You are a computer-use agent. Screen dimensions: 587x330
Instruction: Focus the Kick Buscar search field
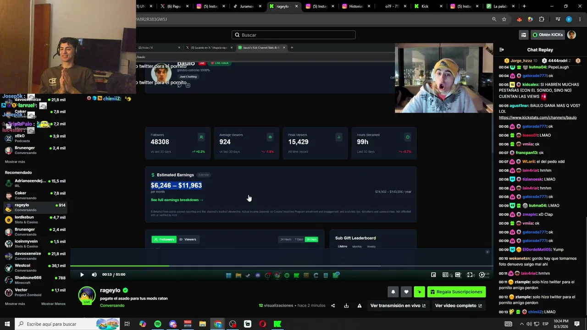pyautogui.click(x=293, y=35)
